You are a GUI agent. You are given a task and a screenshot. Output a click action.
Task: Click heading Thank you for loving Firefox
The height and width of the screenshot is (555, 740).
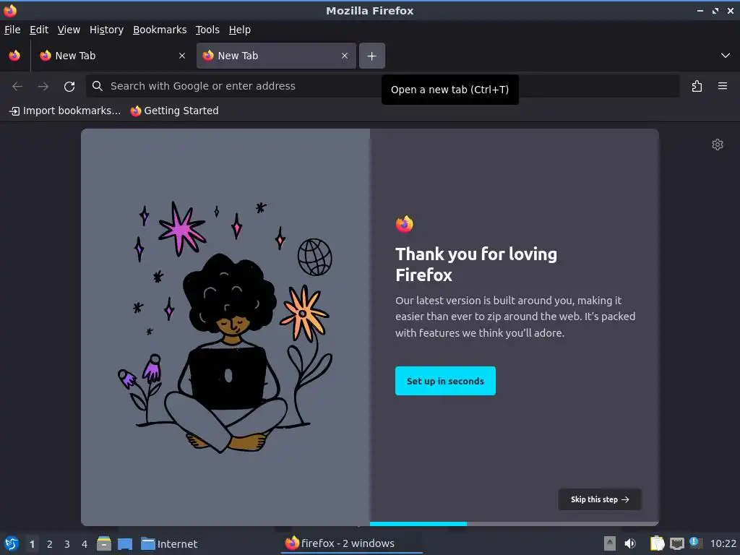pyautogui.click(x=476, y=264)
